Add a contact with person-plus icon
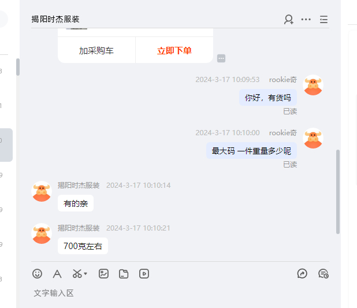Screen dimensions: 357x308 pyautogui.click(x=289, y=20)
